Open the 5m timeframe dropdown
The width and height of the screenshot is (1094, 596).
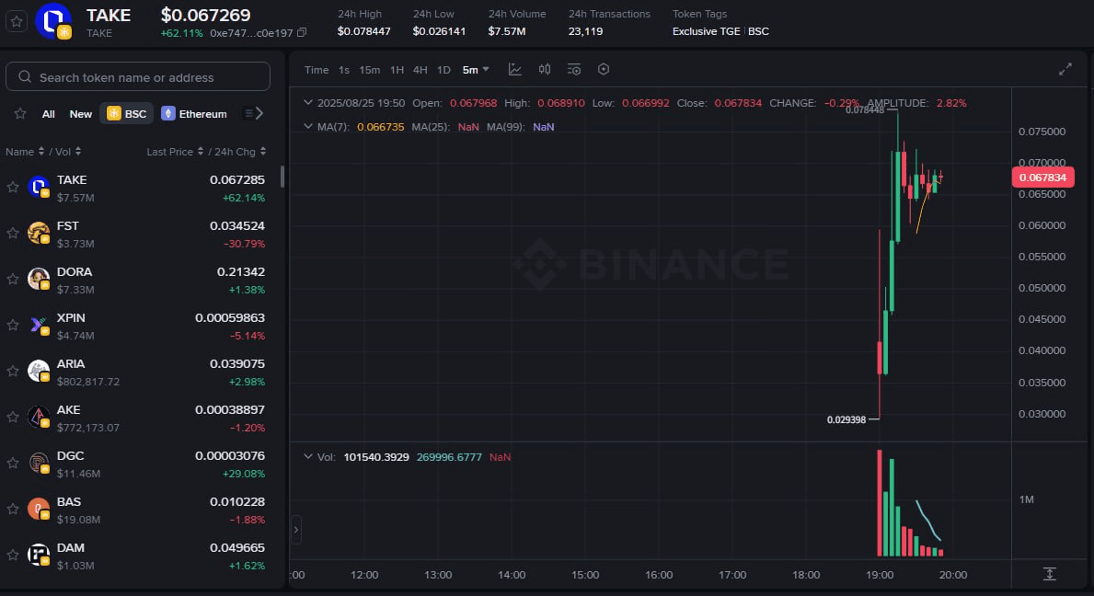[476, 70]
